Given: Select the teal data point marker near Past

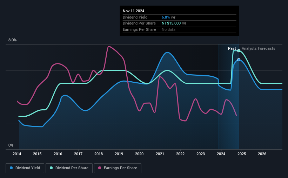Looking at the screenshot, I should click(239, 51).
